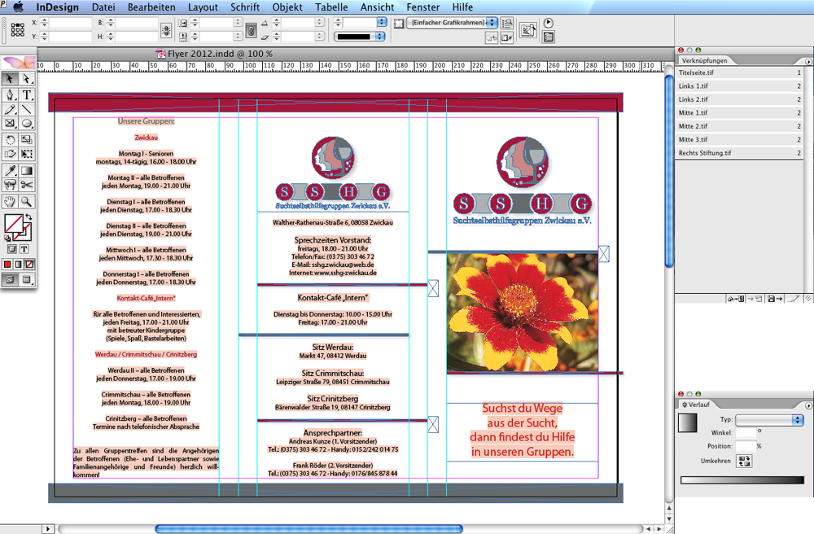Pick the Eyedropper tool
Screen dimensions: 814x534
(x=11, y=171)
